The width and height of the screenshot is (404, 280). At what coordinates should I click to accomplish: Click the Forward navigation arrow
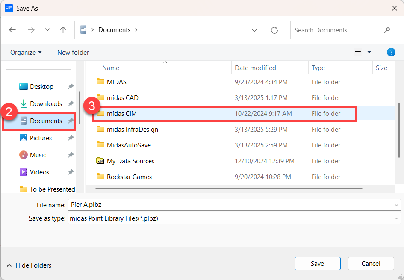point(31,30)
